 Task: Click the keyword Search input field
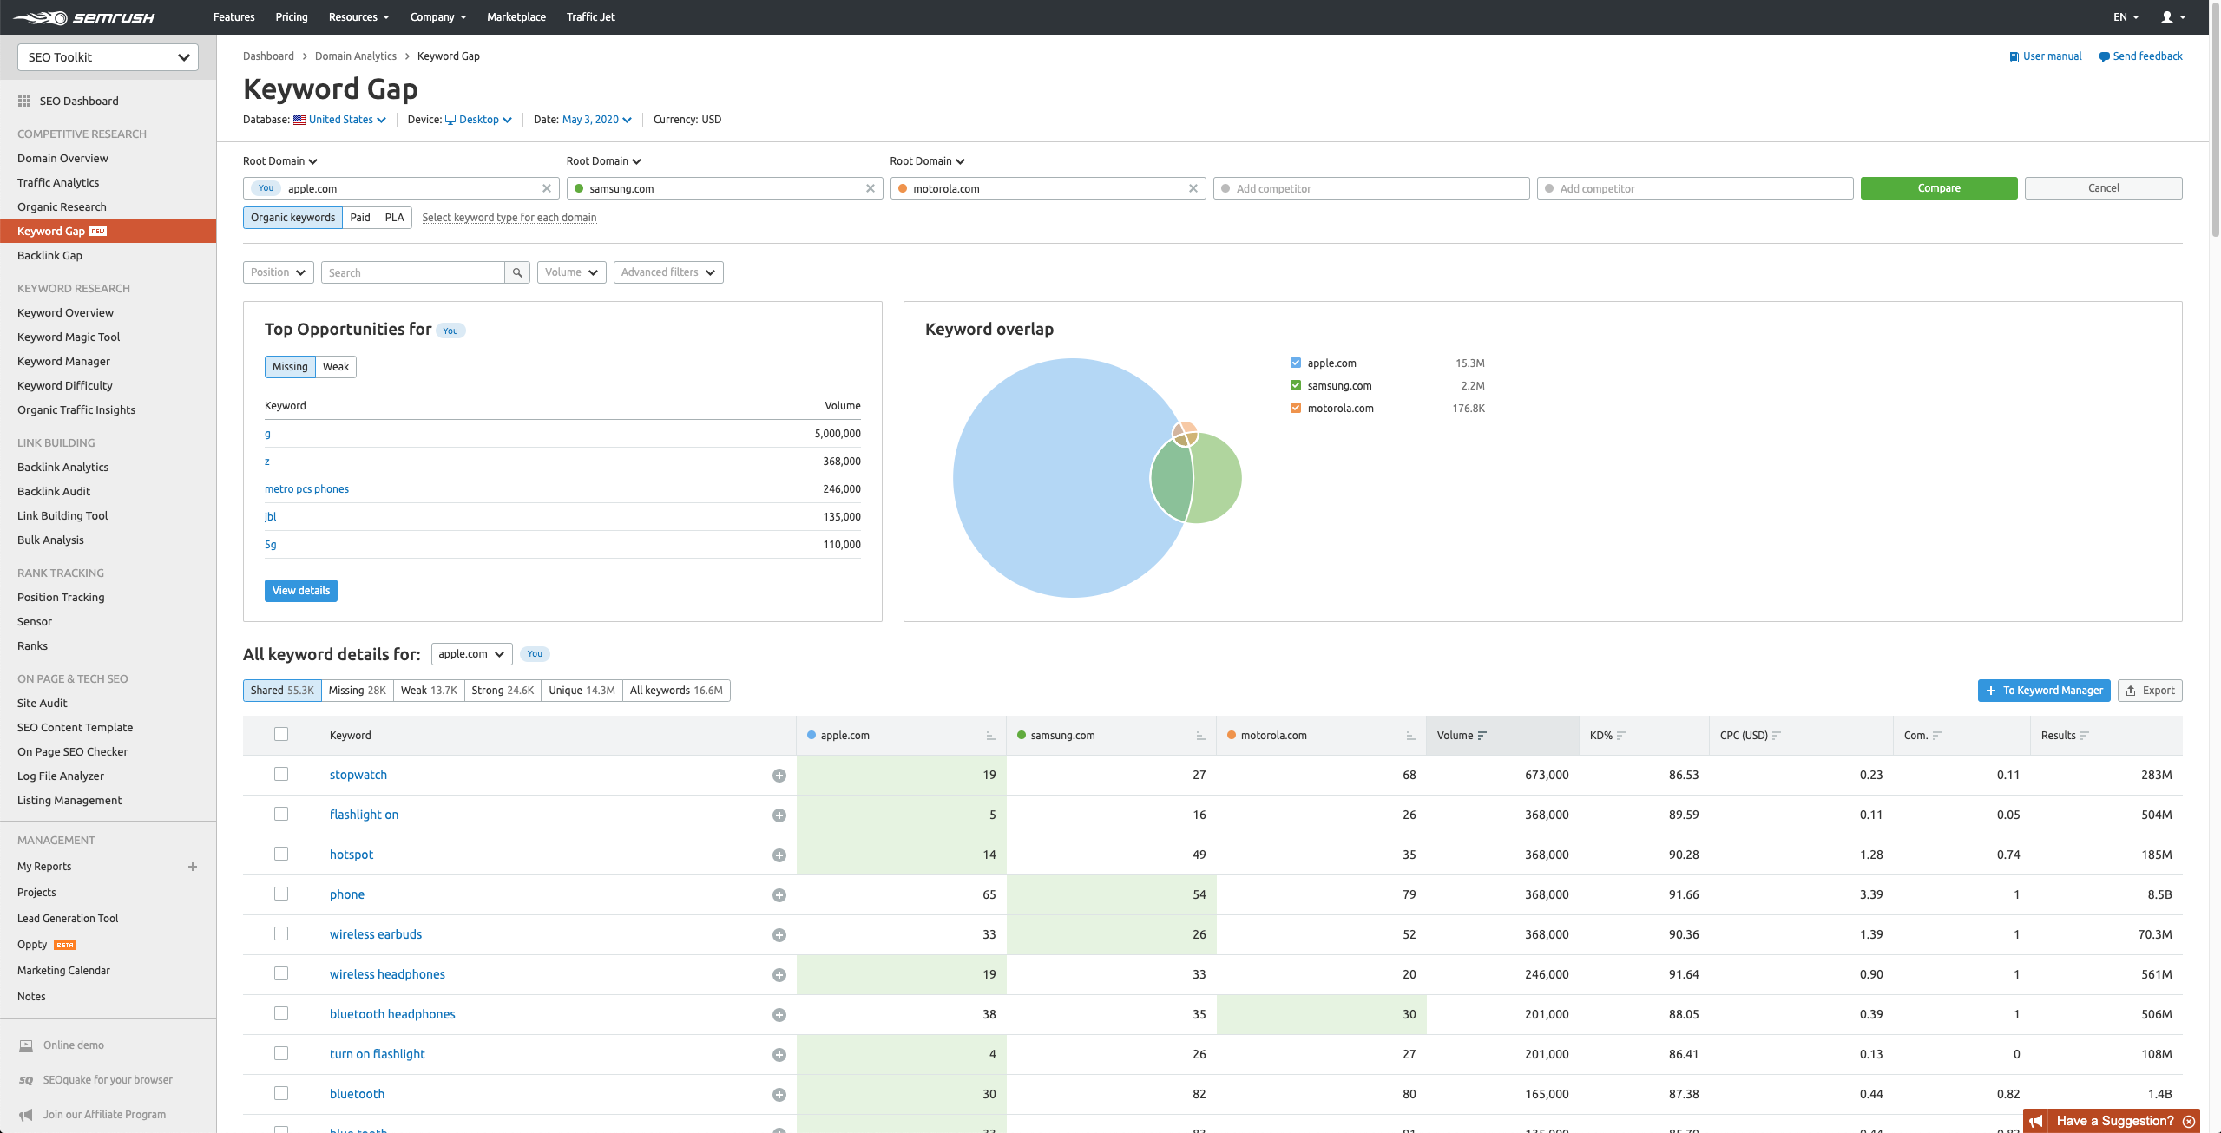pos(413,272)
